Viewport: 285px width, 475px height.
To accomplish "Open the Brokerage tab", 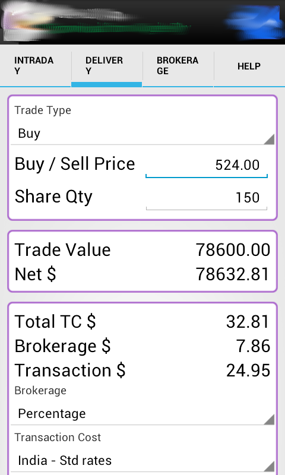I will 178,66.
